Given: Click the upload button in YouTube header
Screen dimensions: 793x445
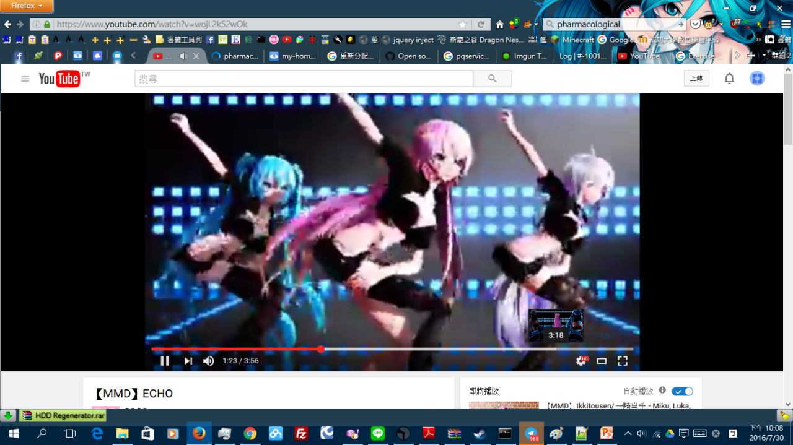Looking at the screenshot, I should pos(696,79).
